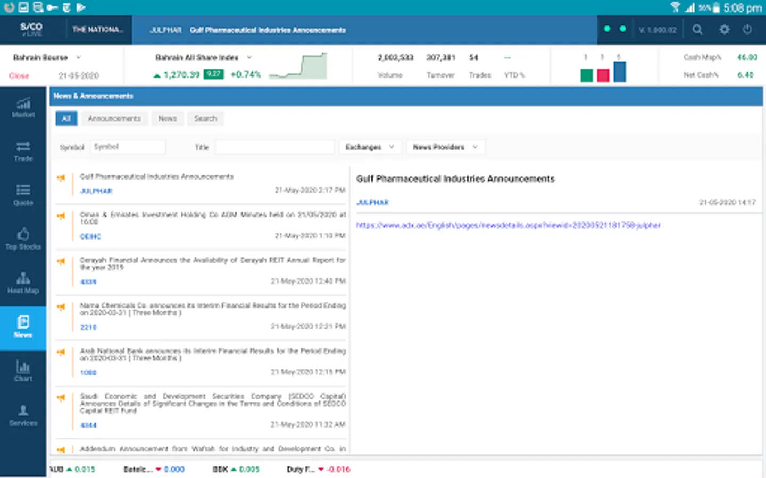Click JULPHAR symbol link in news list

coord(96,191)
